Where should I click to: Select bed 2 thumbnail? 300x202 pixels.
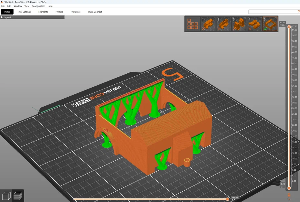[224, 24]
